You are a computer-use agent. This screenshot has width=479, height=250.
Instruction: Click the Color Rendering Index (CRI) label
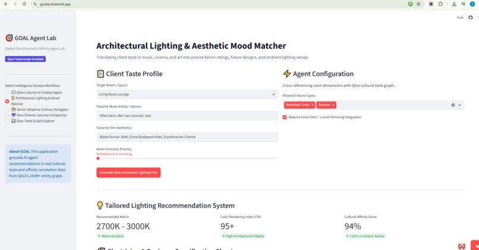tap(241, 217)
